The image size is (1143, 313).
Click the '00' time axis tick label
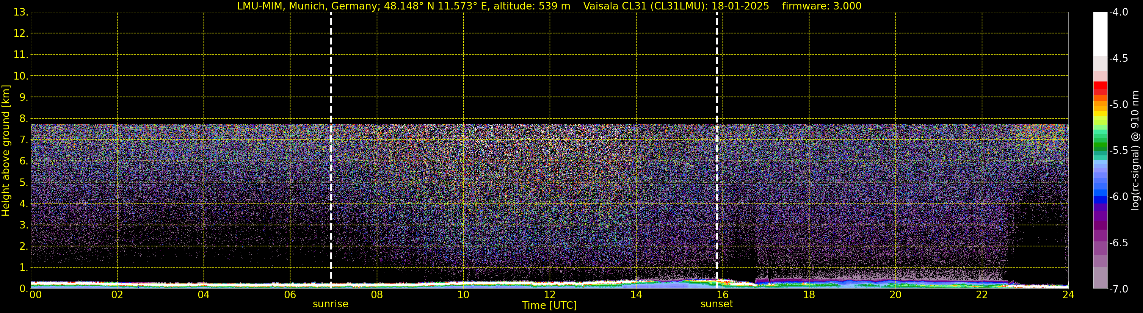coord(36,295)
